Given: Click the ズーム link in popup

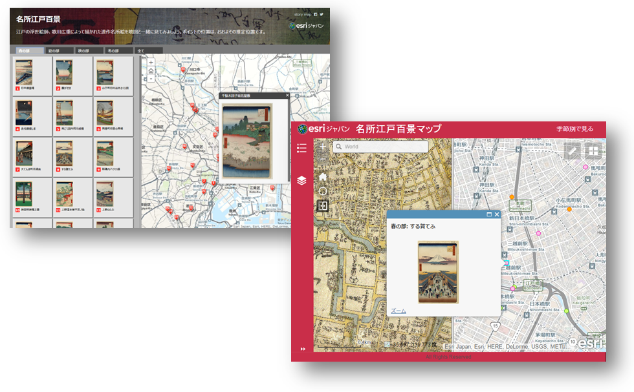Looking at the screenshot, I should click(399, 311).
